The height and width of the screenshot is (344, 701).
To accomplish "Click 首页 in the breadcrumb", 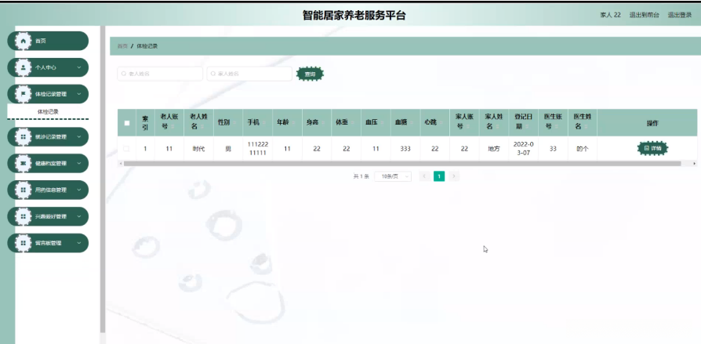I will point(122,46).
